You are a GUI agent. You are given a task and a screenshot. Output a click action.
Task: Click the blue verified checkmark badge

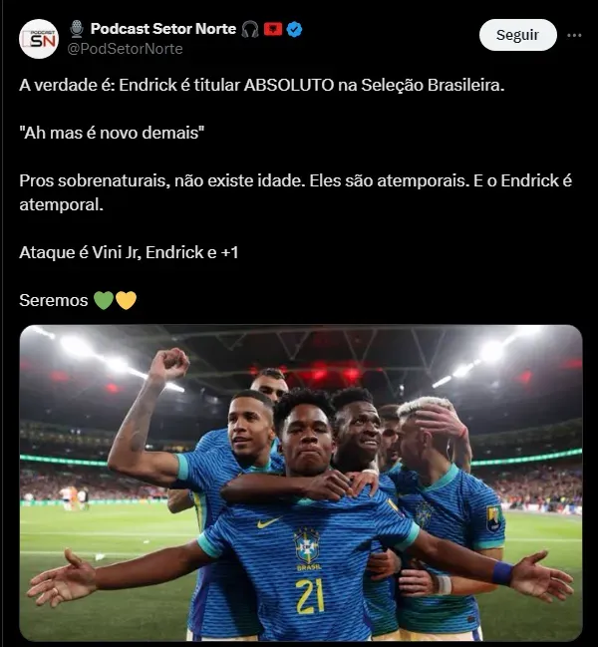pyautogui.click(x=294, y=29)
